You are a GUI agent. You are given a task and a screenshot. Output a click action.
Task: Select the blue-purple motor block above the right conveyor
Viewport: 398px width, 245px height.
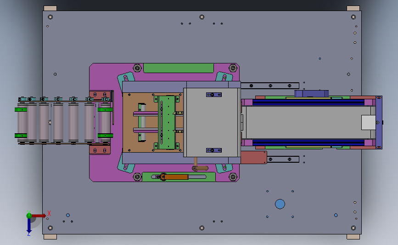[311, 93]
